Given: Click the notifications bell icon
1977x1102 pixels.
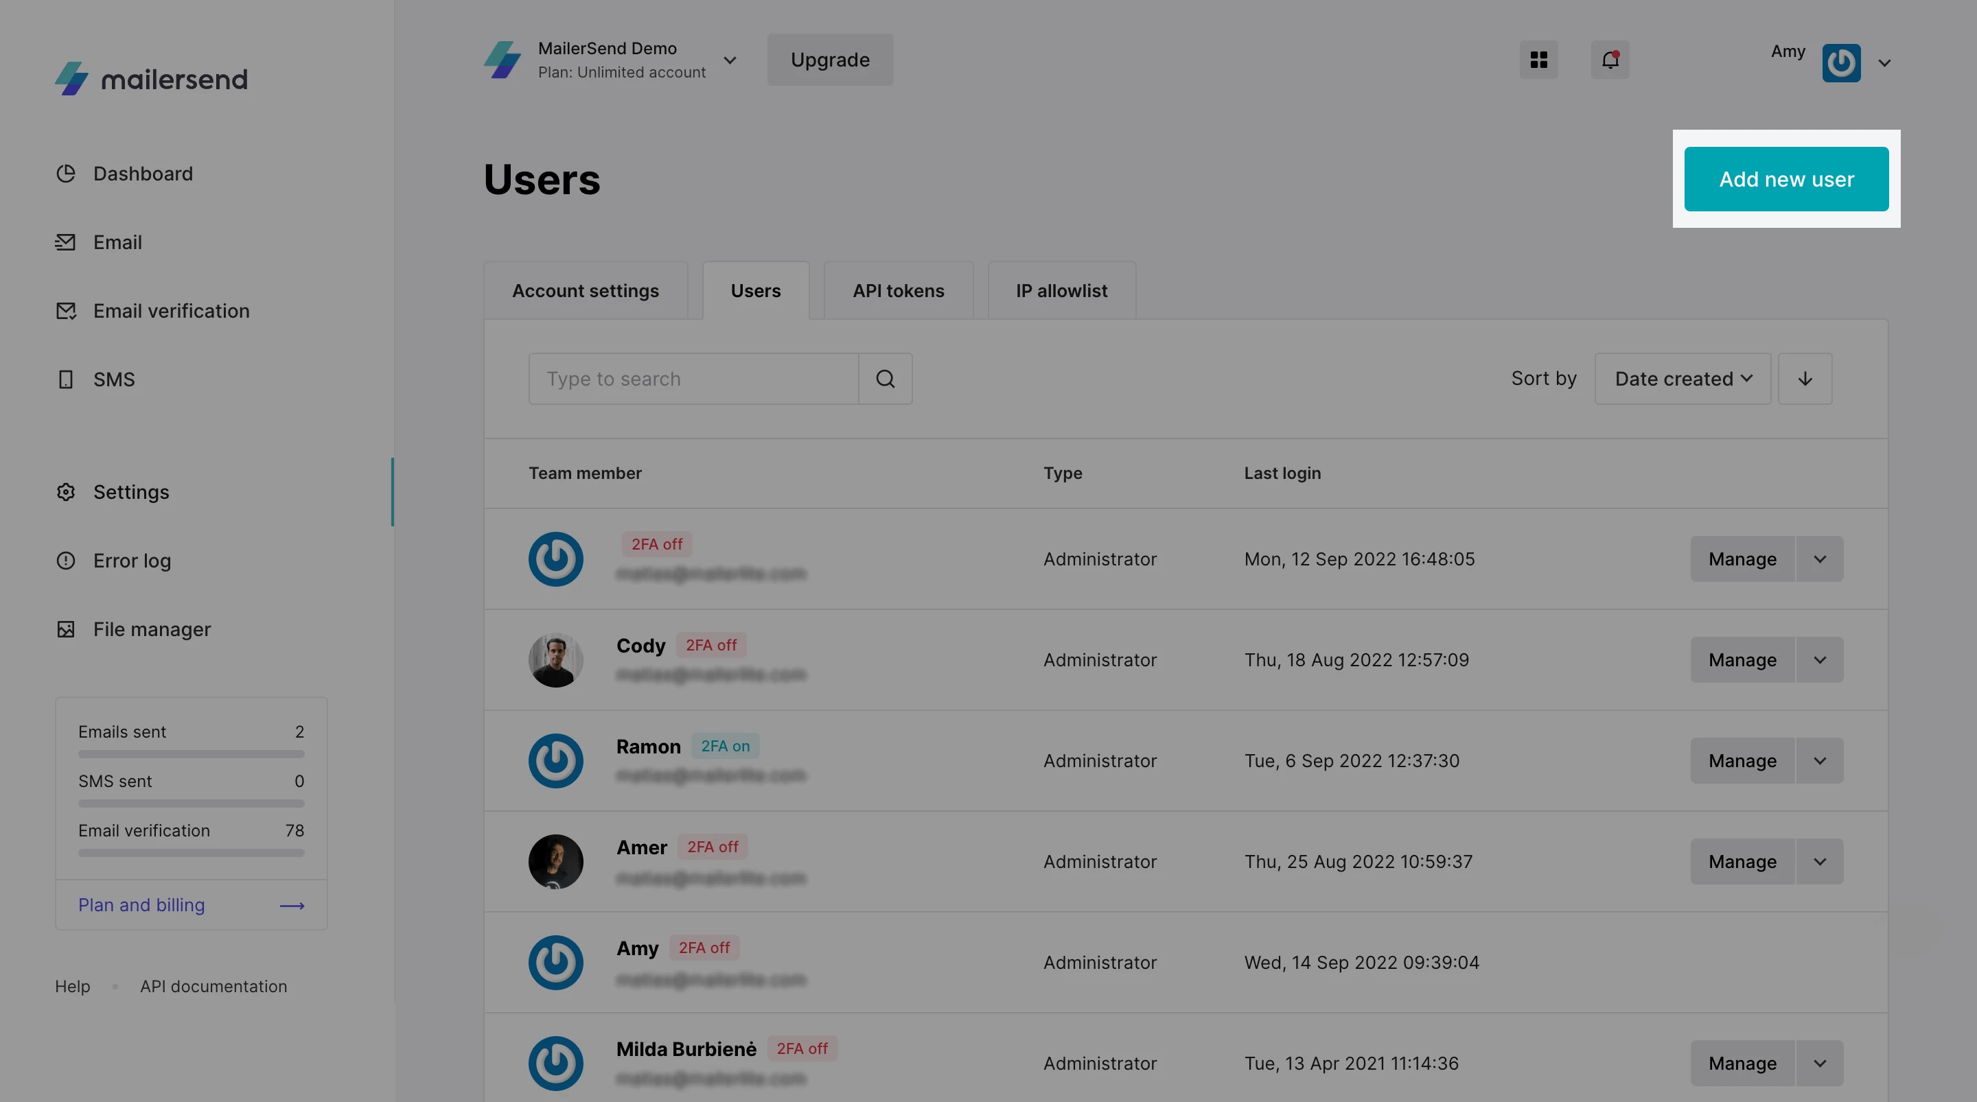Looking at the screenshot, I should [x=1610, y=60].
